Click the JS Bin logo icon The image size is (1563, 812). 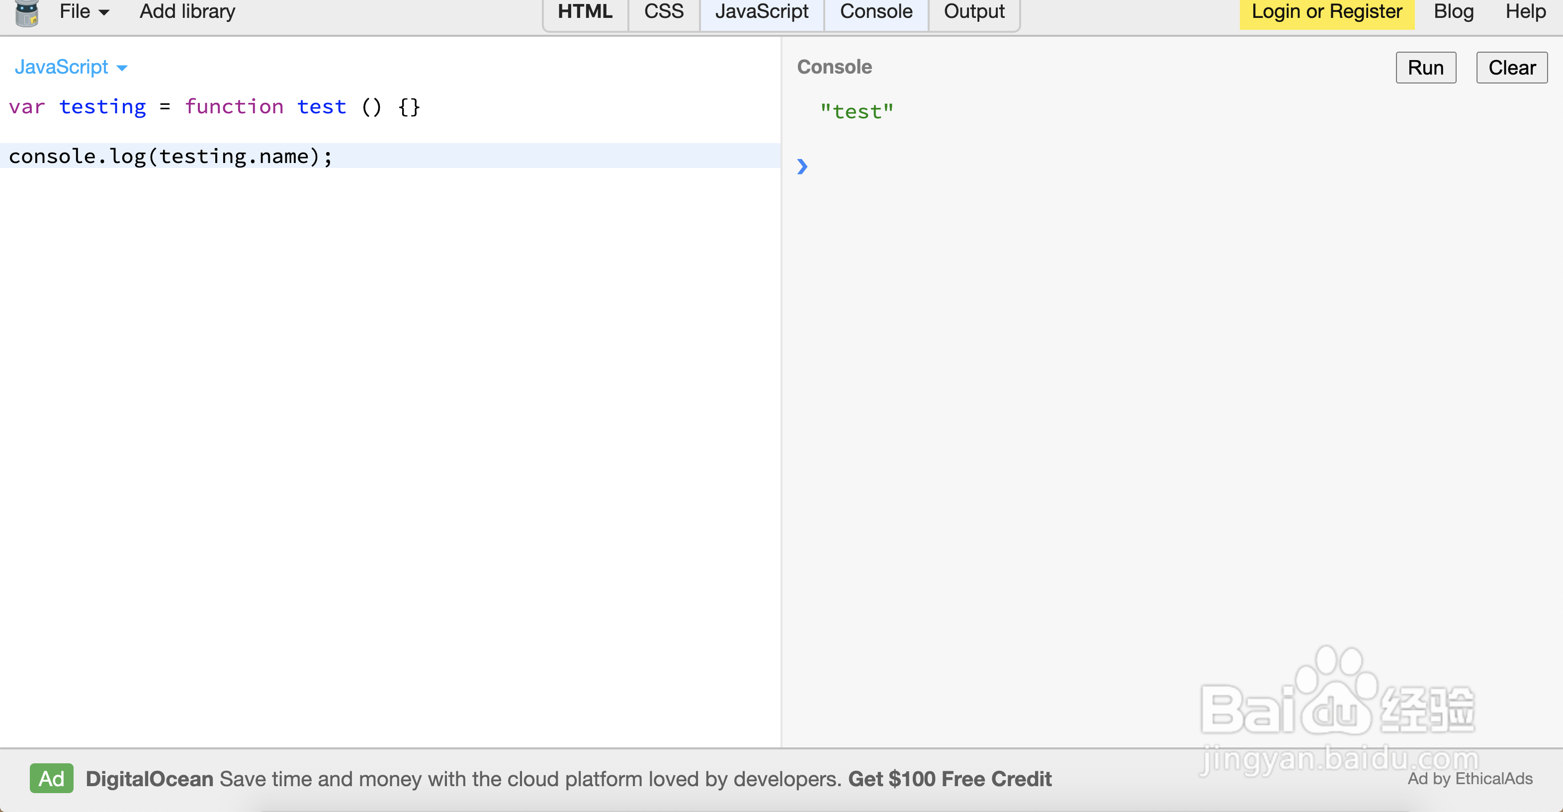tap(27, 13)
